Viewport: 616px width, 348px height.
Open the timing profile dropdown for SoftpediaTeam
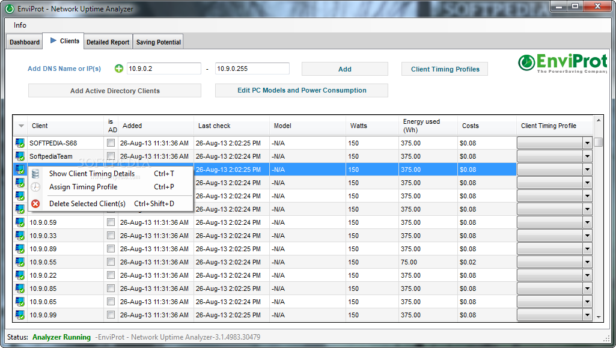tap(587, 156)
